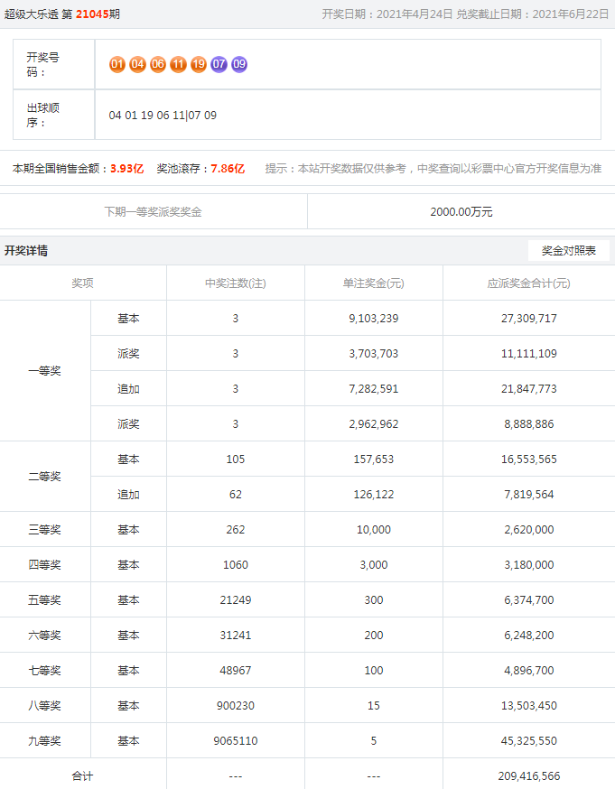Screen dimensions: 615x789
Task: Click the orange lottery ball 06
Action: pyautogui.click(x=158, y=64)
